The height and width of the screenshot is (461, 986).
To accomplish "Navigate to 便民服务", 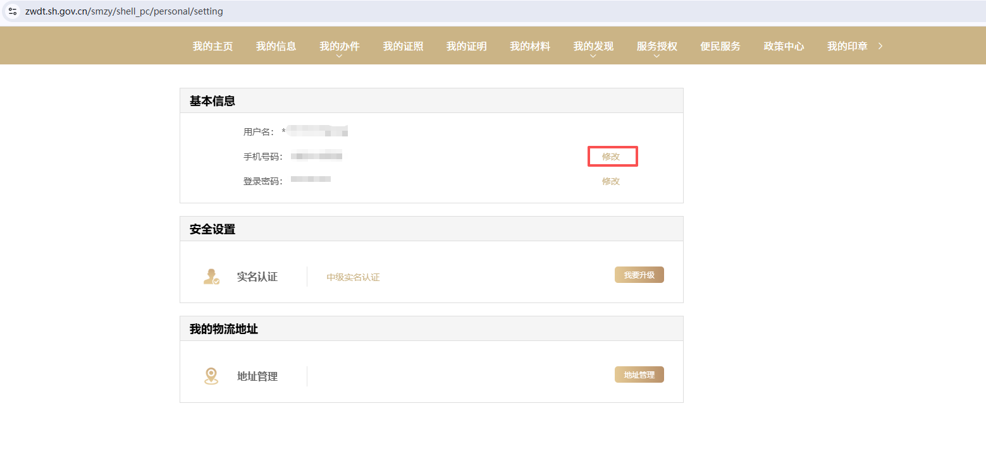I will (720, 46).
